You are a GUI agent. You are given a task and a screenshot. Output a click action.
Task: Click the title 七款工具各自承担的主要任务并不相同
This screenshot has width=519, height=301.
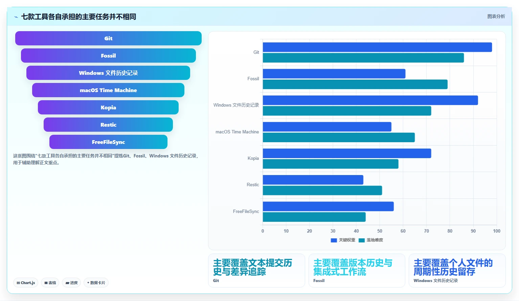click(x=78, y=17)
